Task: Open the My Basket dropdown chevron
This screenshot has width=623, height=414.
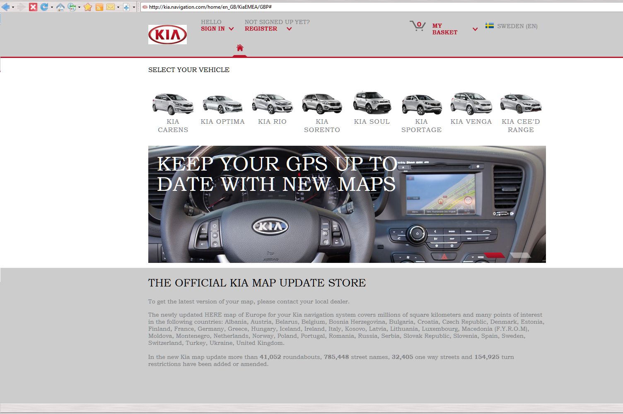Action: pos(475,29)
